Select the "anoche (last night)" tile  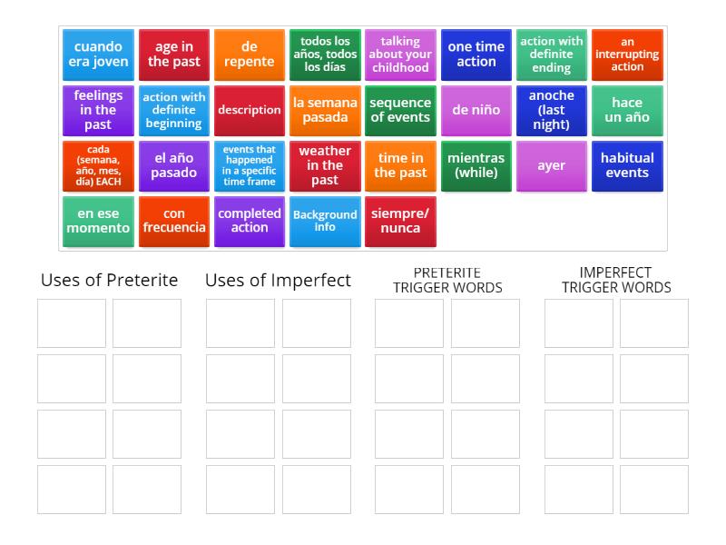click(x=552, y=111)
